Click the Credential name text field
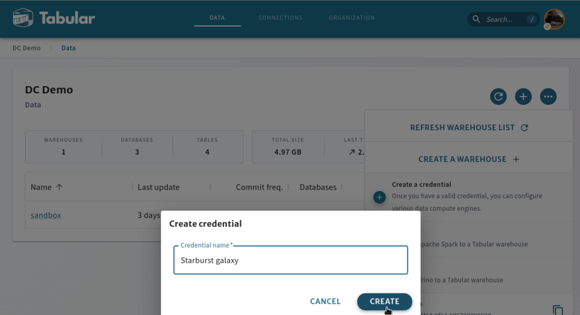This screenshot has height=315, width=580. pos(291,260)
